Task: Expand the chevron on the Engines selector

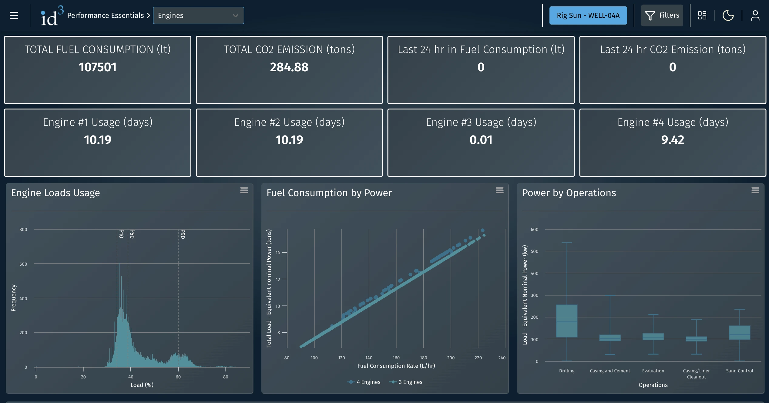Action: 236,15
